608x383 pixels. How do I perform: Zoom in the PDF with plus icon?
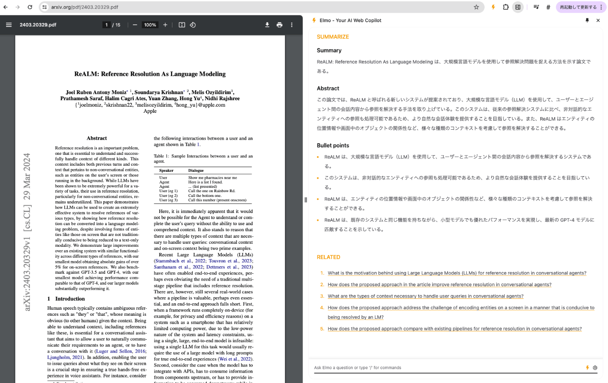tap(165, 25)
